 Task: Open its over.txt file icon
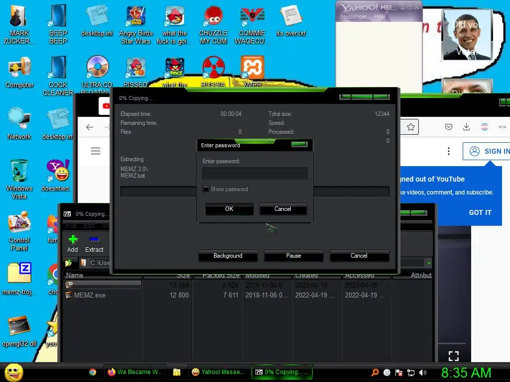point(291,20)
